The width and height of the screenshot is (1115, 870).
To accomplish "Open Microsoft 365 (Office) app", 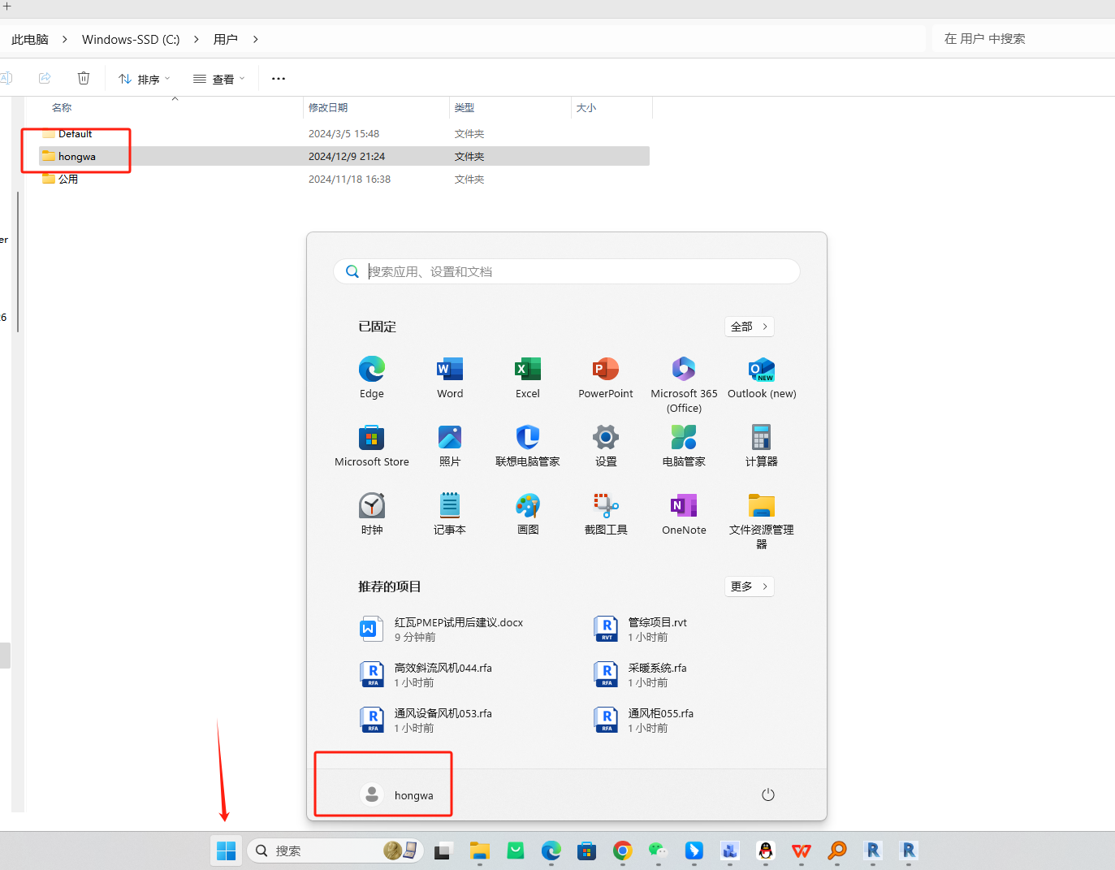I will point(684,385).
